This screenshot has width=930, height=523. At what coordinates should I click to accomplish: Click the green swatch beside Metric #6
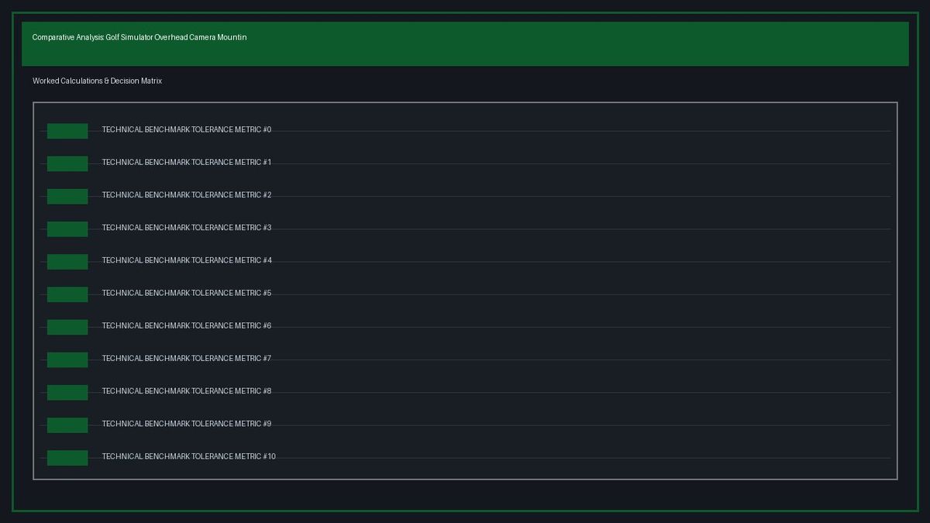[67, 327]
